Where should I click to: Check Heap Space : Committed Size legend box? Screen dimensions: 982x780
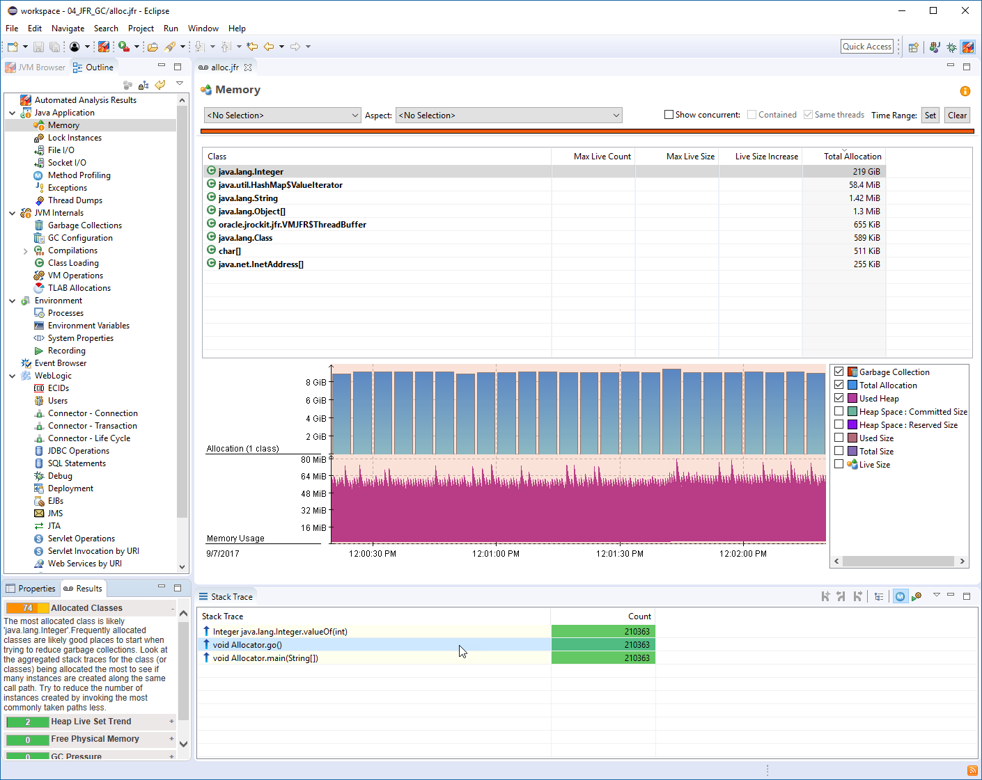tap(839, 411)
